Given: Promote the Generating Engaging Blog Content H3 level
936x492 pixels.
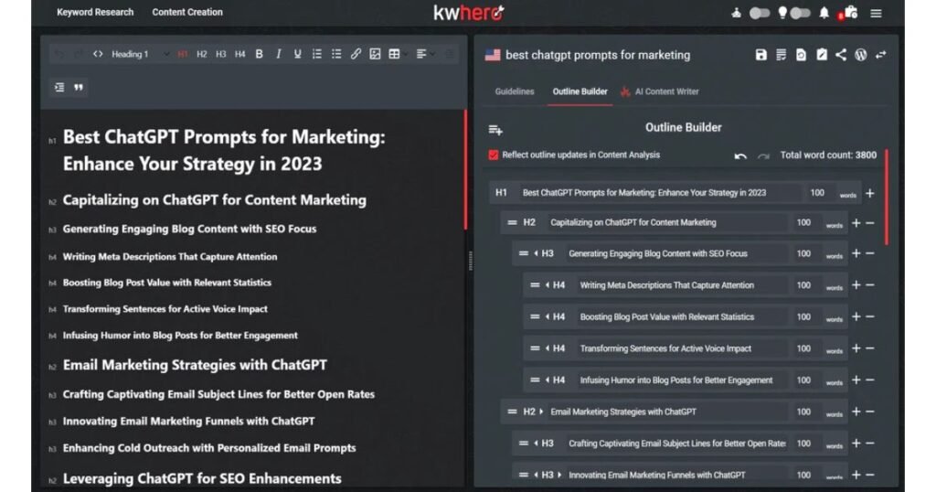Looking at the screenshot, I should [536, 253].
